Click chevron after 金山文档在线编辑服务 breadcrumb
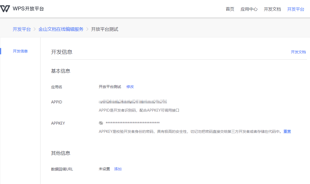Image resolution: width=310 pixels, height=184 pixels. coord(87,29)
